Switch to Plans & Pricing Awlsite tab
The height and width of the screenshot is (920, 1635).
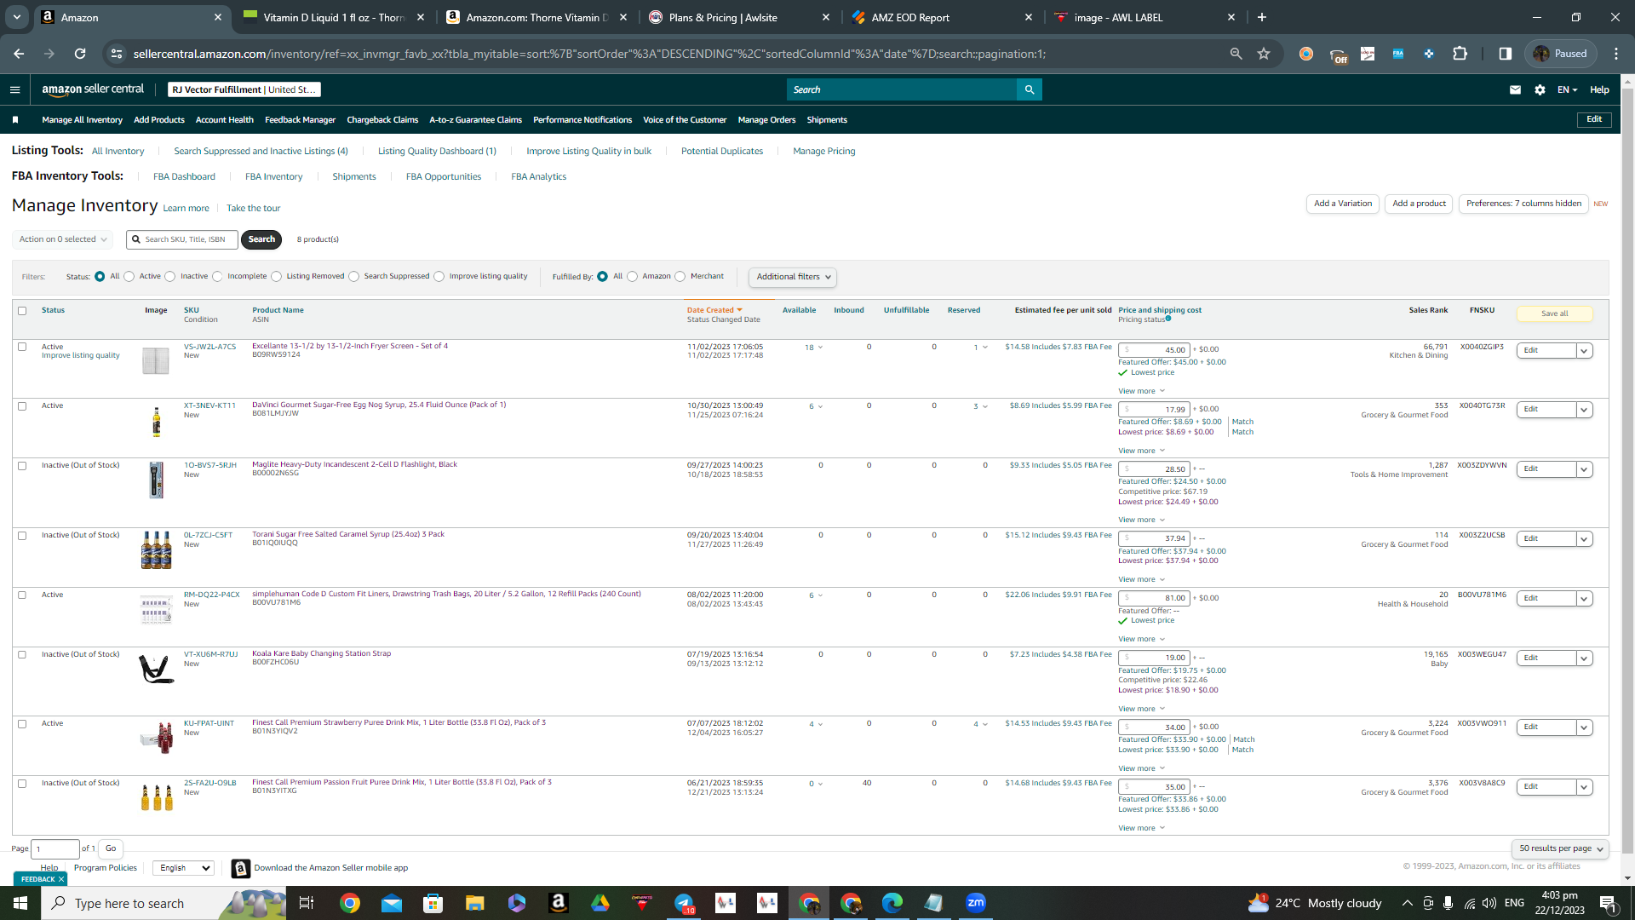click(x=738, y=17)
